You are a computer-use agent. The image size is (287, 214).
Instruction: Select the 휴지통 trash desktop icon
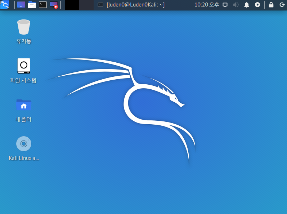24,27
